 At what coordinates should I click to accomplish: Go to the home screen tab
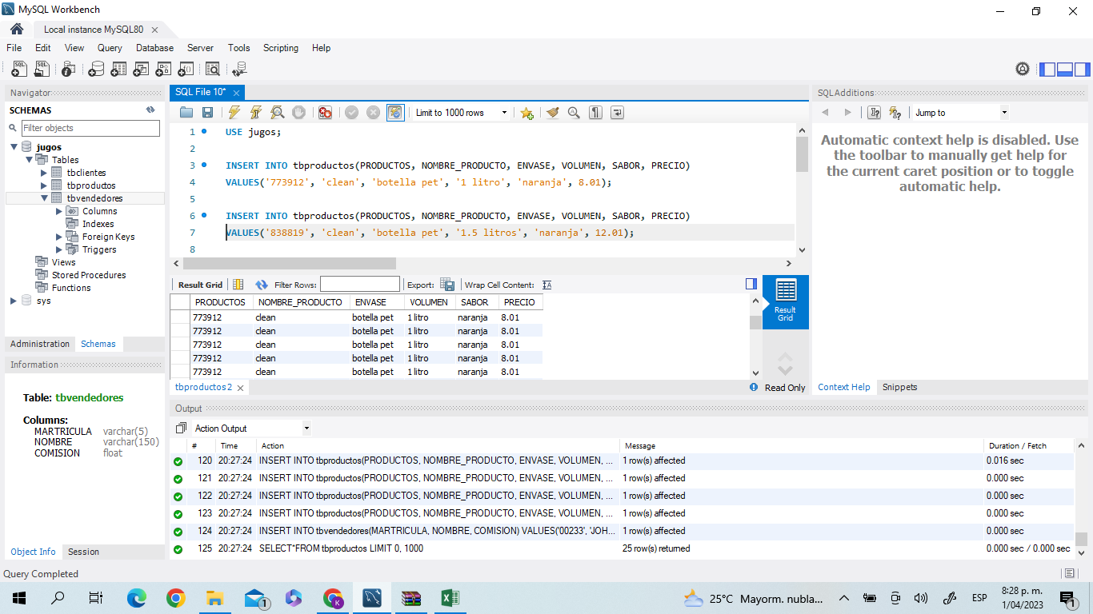[17, 29]
